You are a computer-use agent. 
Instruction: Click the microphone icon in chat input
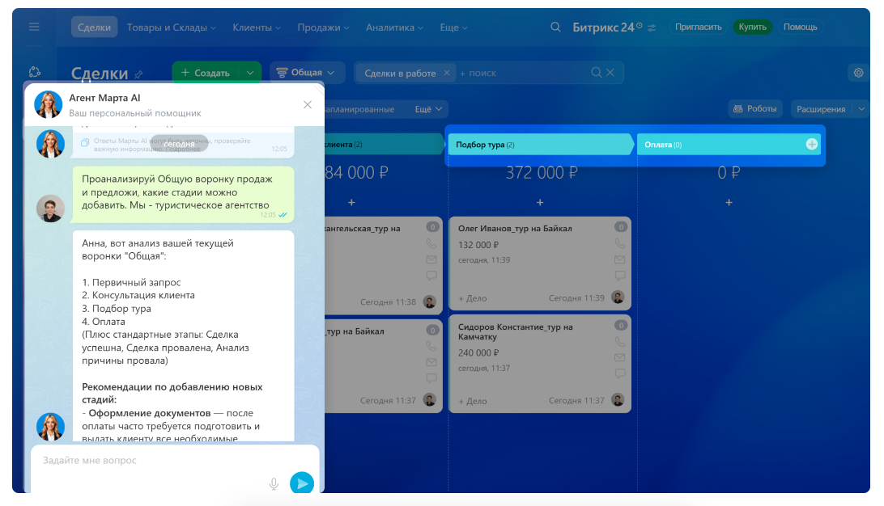(x=274, y=483)
